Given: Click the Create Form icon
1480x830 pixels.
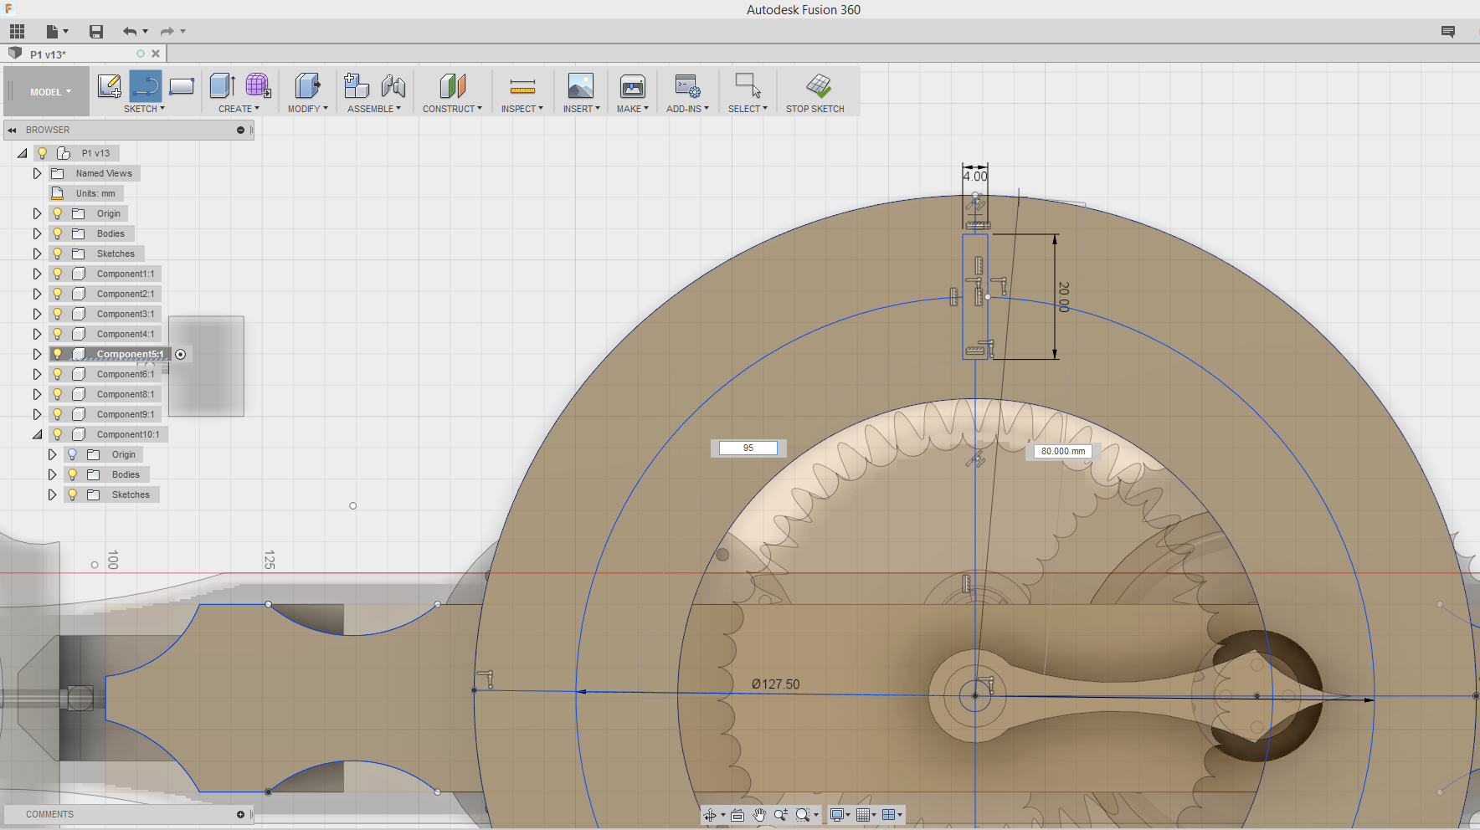Looking at the screenshot, I should coord(258,85).
